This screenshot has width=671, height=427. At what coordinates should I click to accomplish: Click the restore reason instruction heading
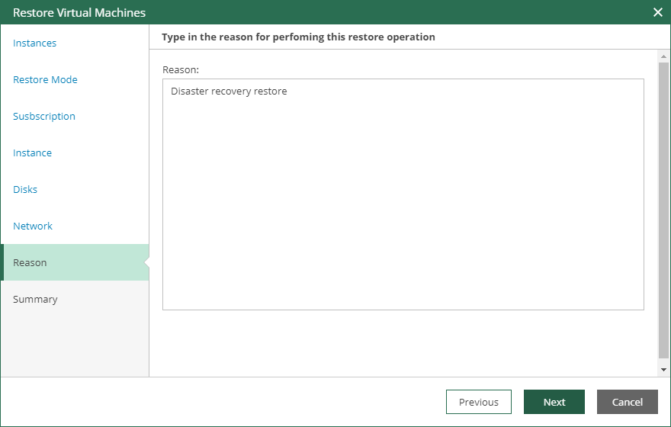pyautogui.click(x=298, y=37)
